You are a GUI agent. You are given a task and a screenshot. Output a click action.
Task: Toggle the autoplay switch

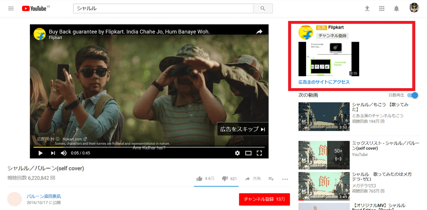(x=412, y=95)
